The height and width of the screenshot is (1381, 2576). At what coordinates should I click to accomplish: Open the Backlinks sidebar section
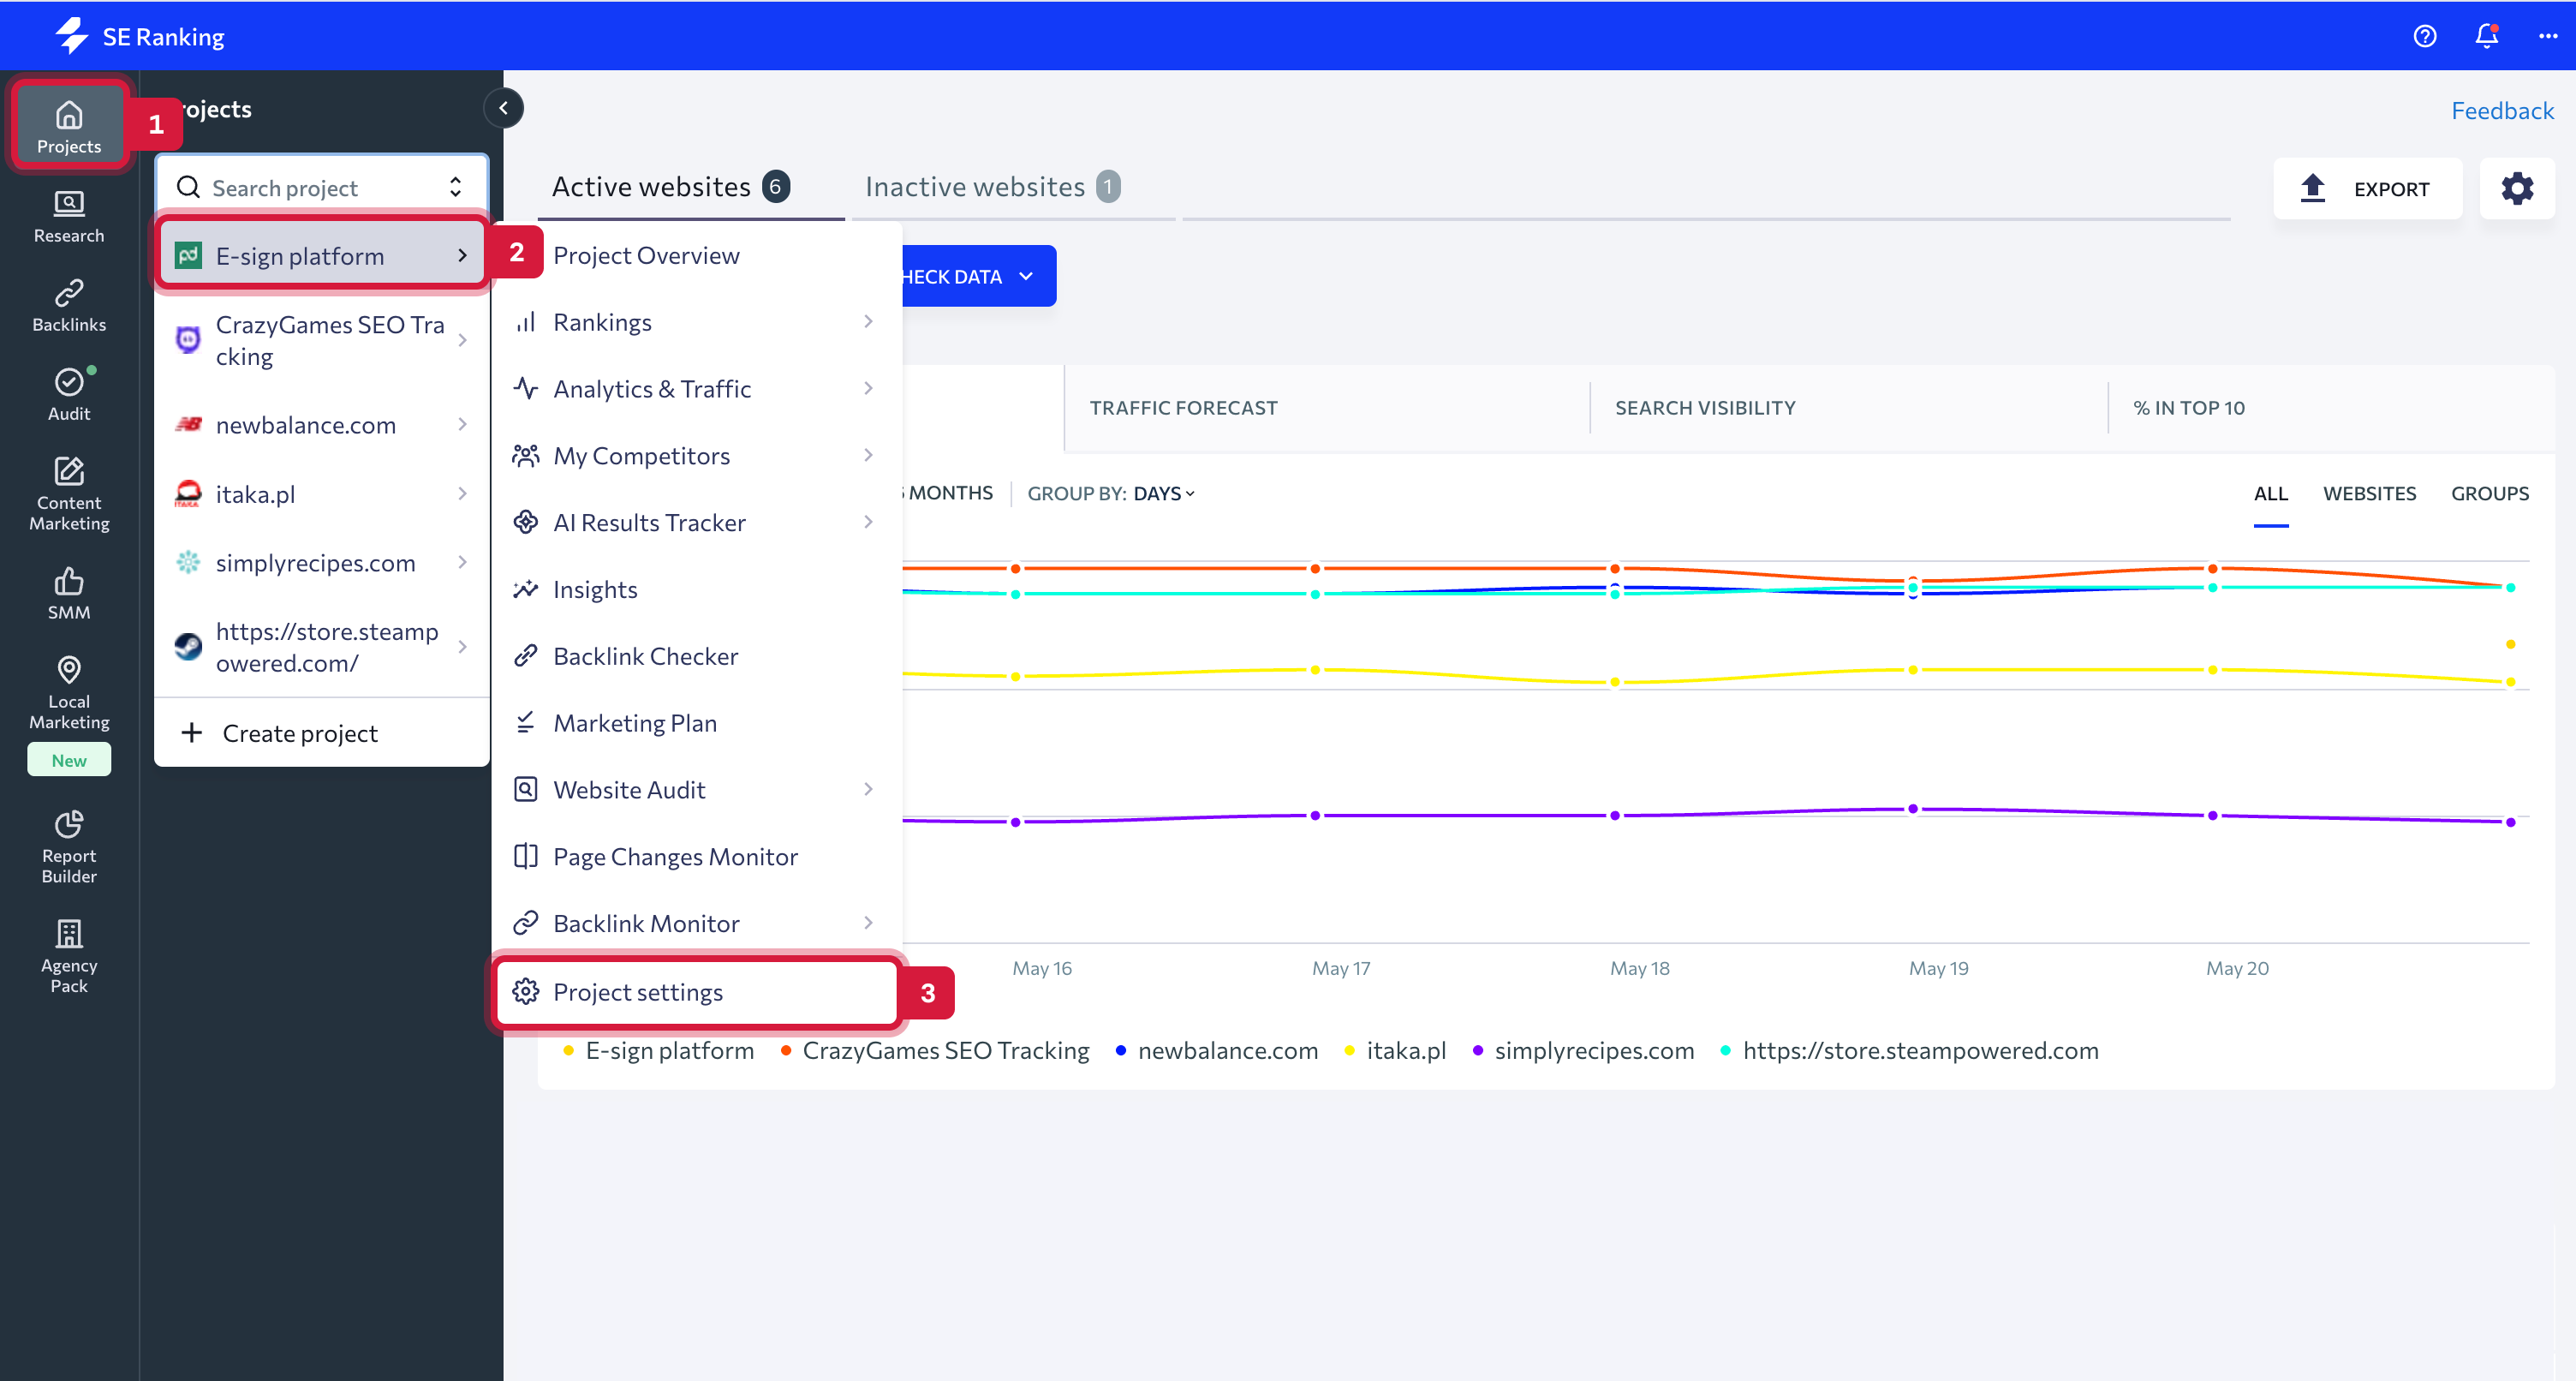[x=68, y=306]
